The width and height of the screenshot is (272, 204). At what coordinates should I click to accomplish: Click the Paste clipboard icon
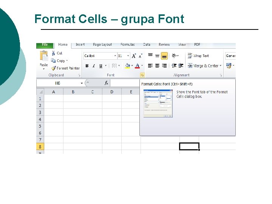click(44, 56)
